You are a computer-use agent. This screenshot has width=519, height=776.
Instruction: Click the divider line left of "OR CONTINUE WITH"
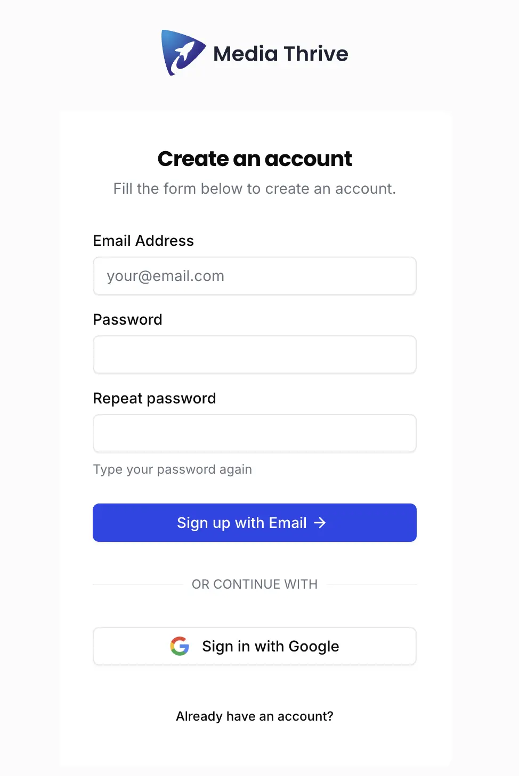(137, 584)
